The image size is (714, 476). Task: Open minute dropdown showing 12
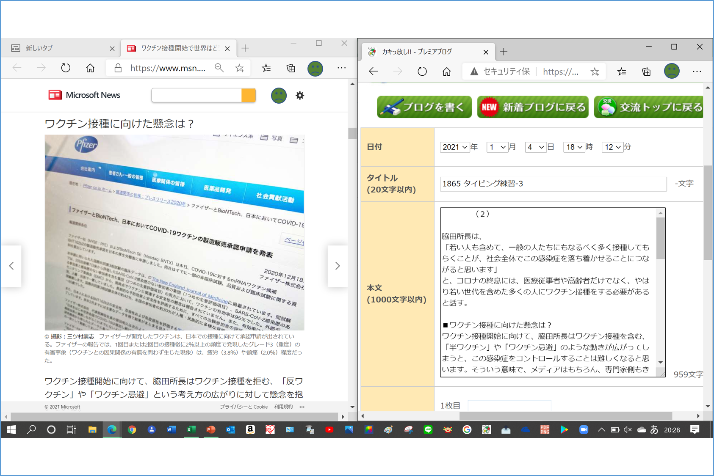[x=612, y=147]
